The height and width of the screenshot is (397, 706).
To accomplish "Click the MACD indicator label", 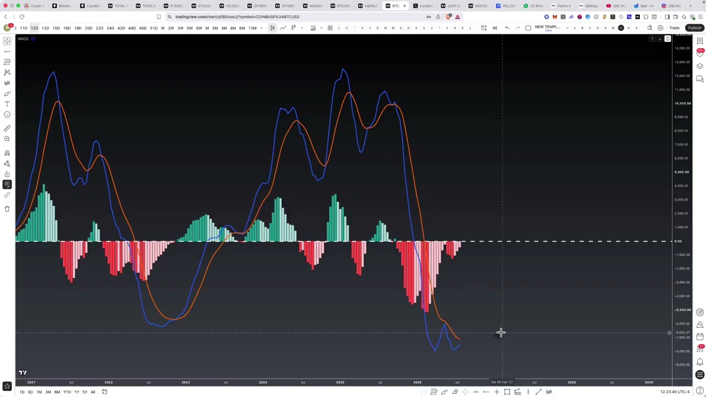I will tap(23, 39).
